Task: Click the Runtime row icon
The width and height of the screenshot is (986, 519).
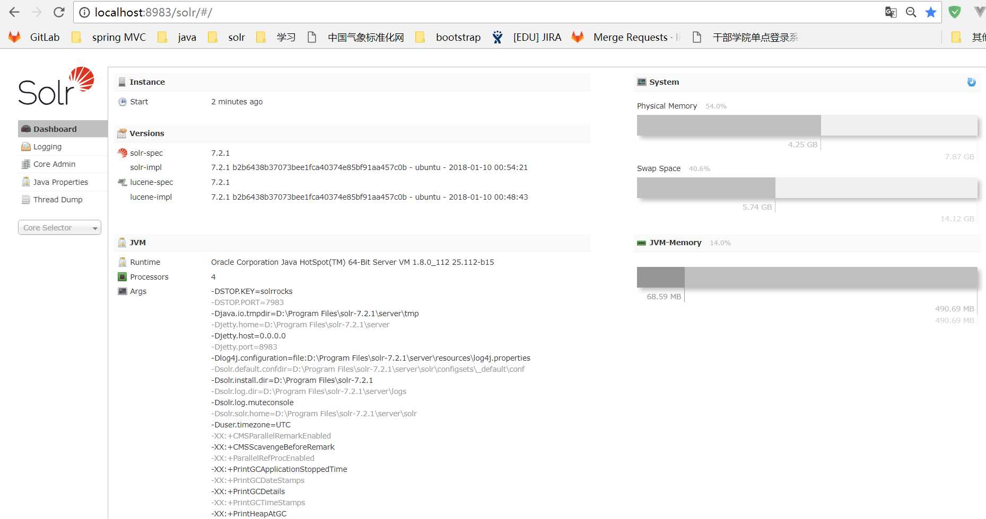Action: (123, 262)
